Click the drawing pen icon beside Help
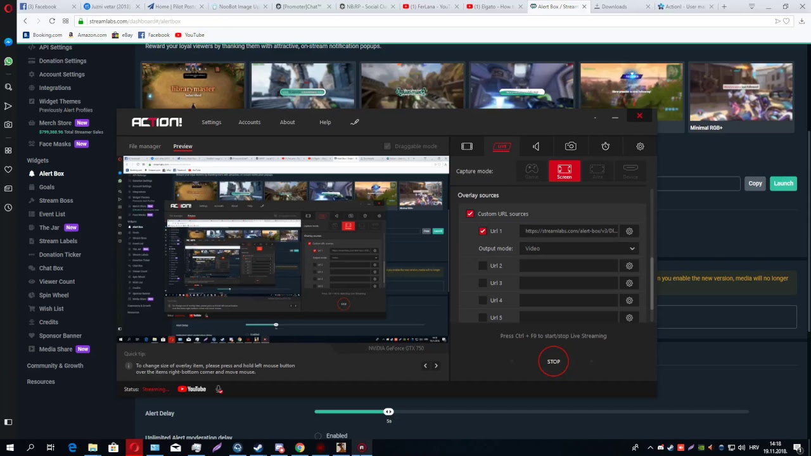 tap(355, 122)
